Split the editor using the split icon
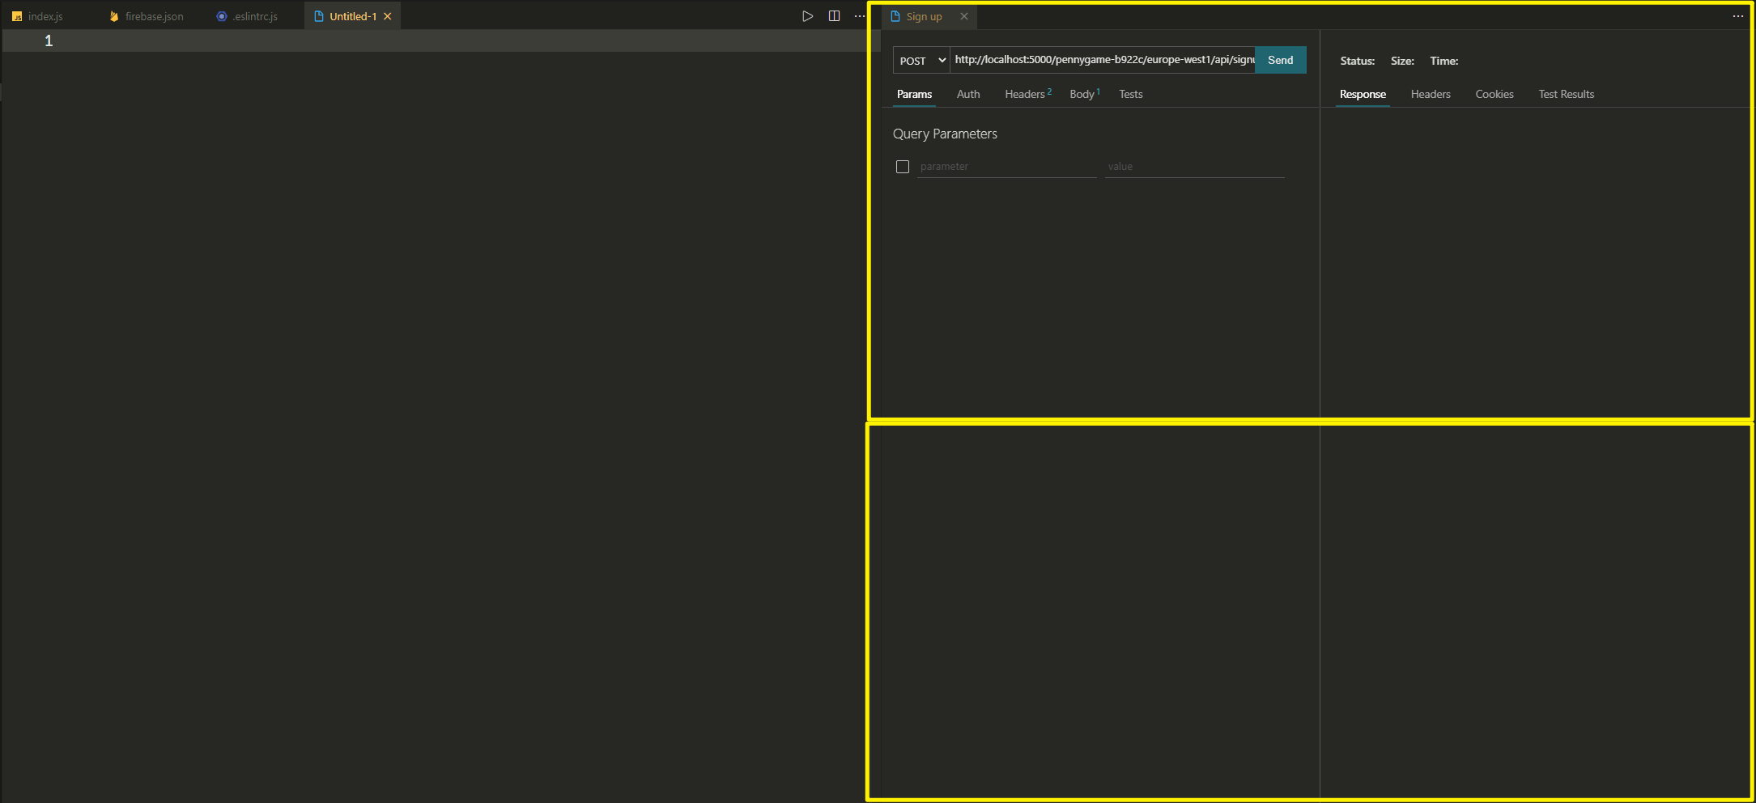This screenshot has width=1756, height=803. 835,15
